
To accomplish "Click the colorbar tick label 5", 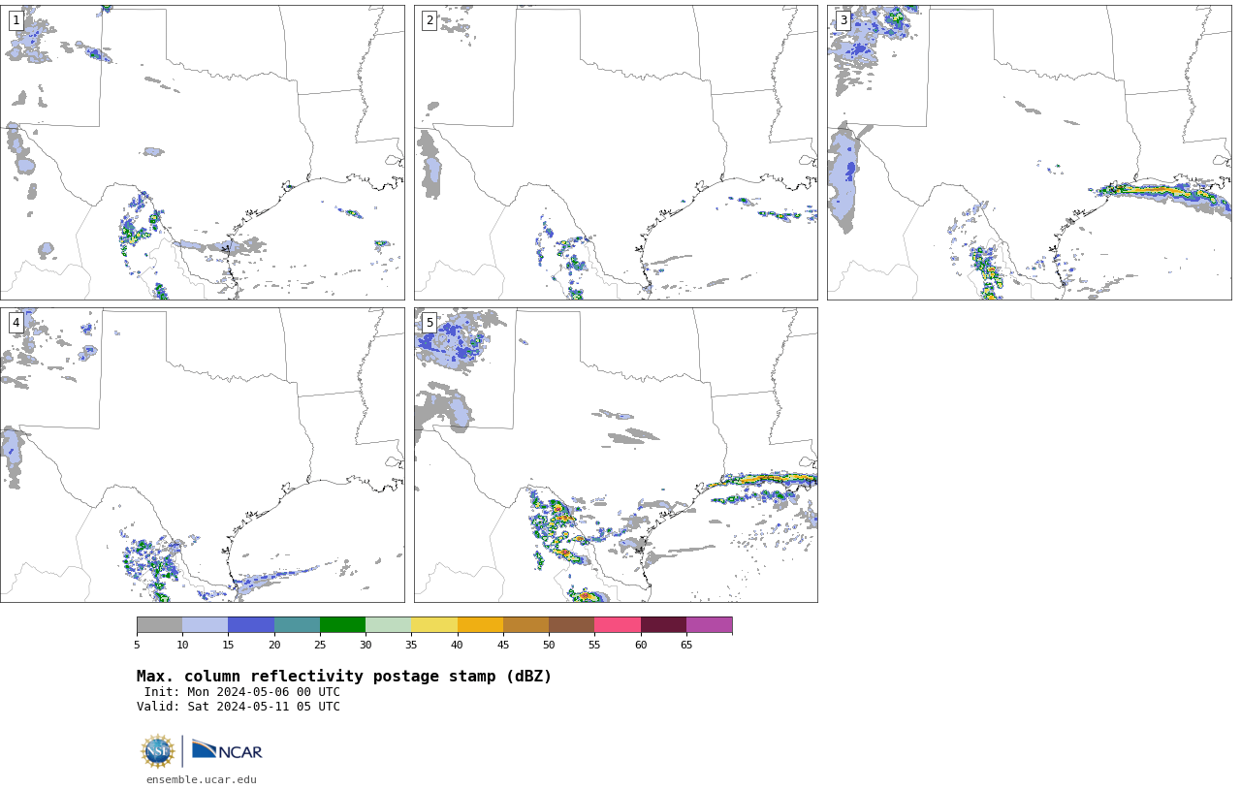I will point(137,645).
